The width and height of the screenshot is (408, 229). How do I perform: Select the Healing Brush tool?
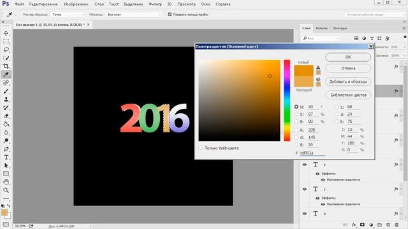(x=6, y=83)
